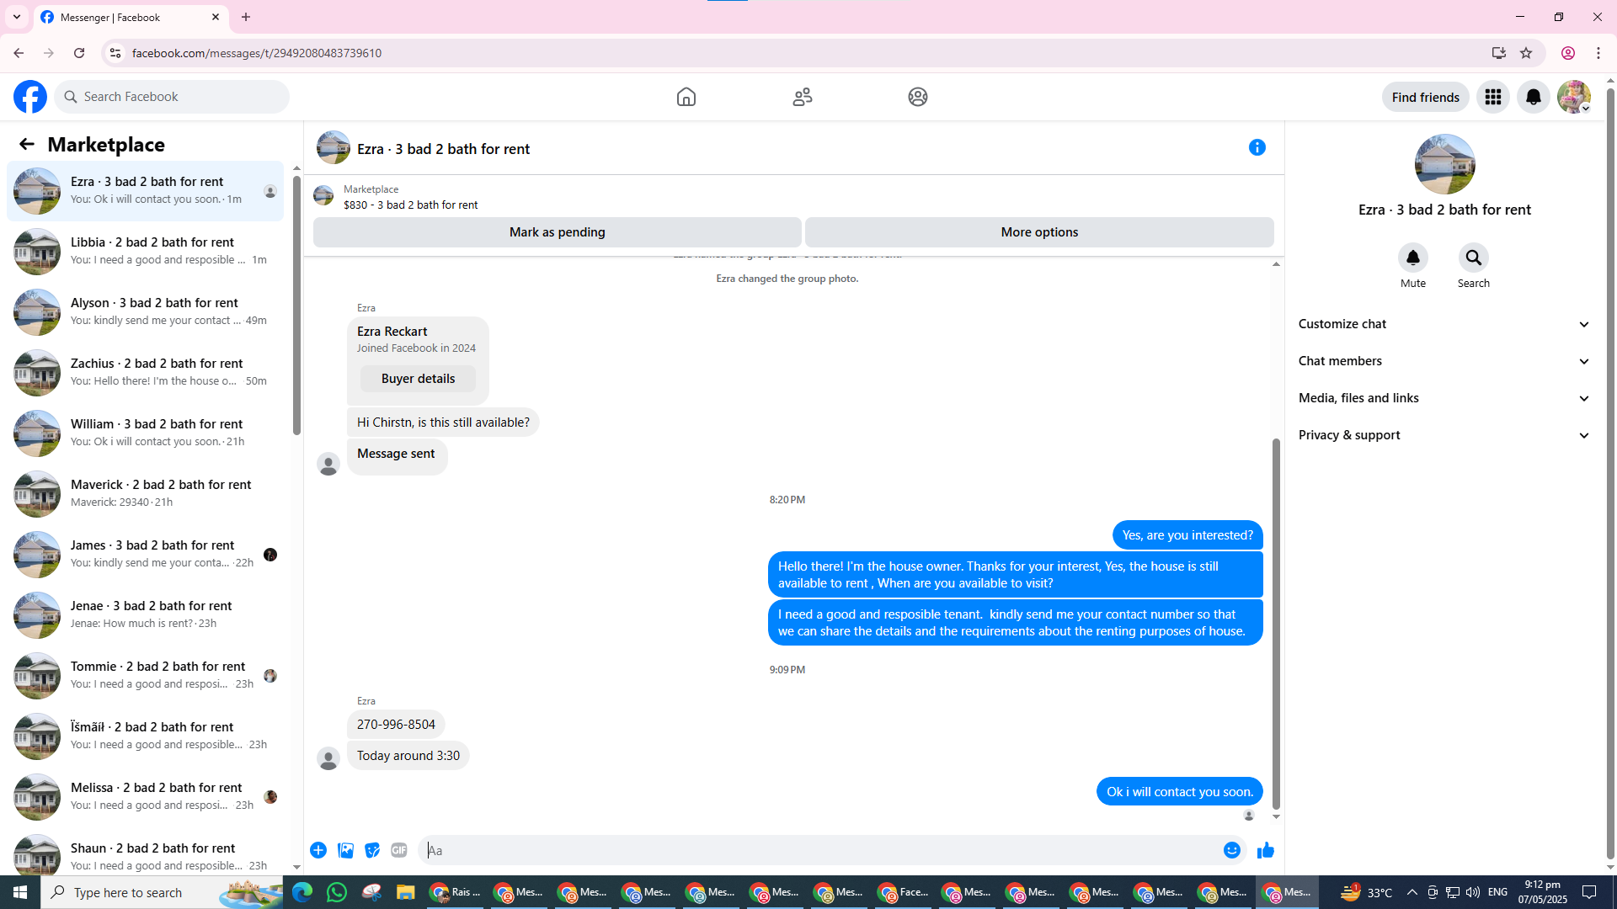
Task: Attach a photo using image icon
Action: [x=345, y=850]
